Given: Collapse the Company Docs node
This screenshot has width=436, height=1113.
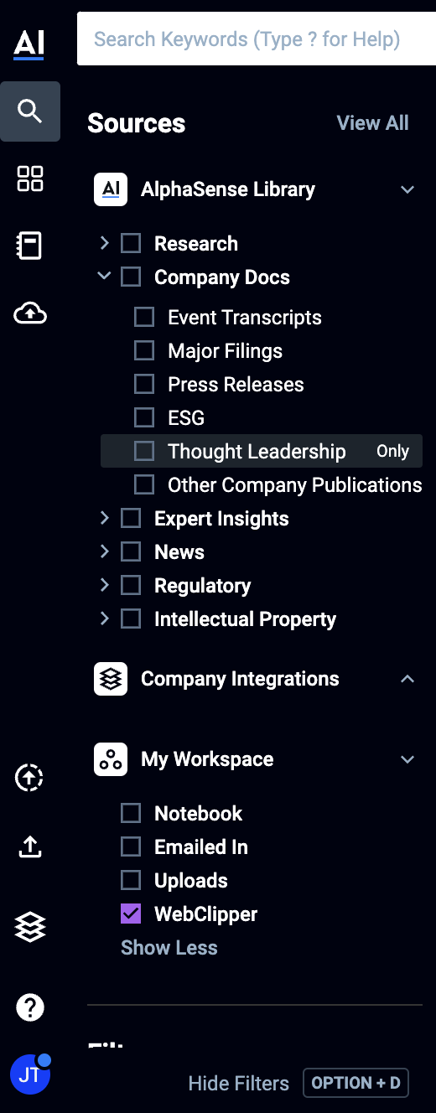Looking at the screenshot, I should (104, 276).
